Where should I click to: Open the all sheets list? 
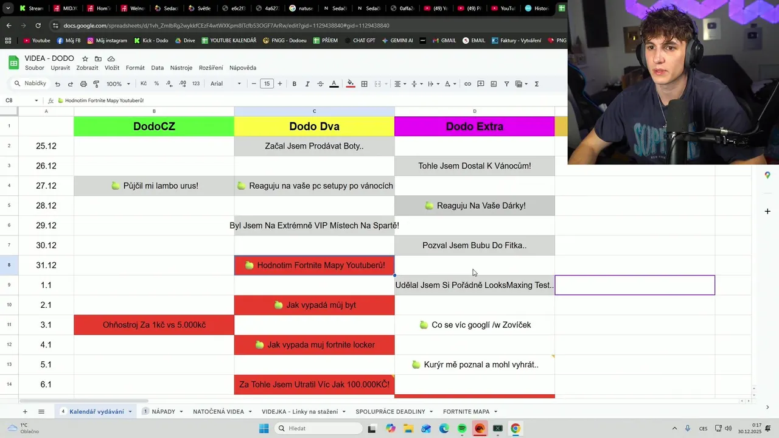pyautogui.click(x=41, y=412)
